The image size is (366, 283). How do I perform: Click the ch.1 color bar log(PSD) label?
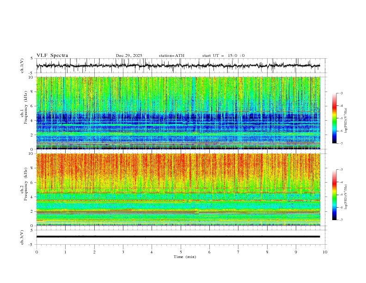click(x=346, y=121)
